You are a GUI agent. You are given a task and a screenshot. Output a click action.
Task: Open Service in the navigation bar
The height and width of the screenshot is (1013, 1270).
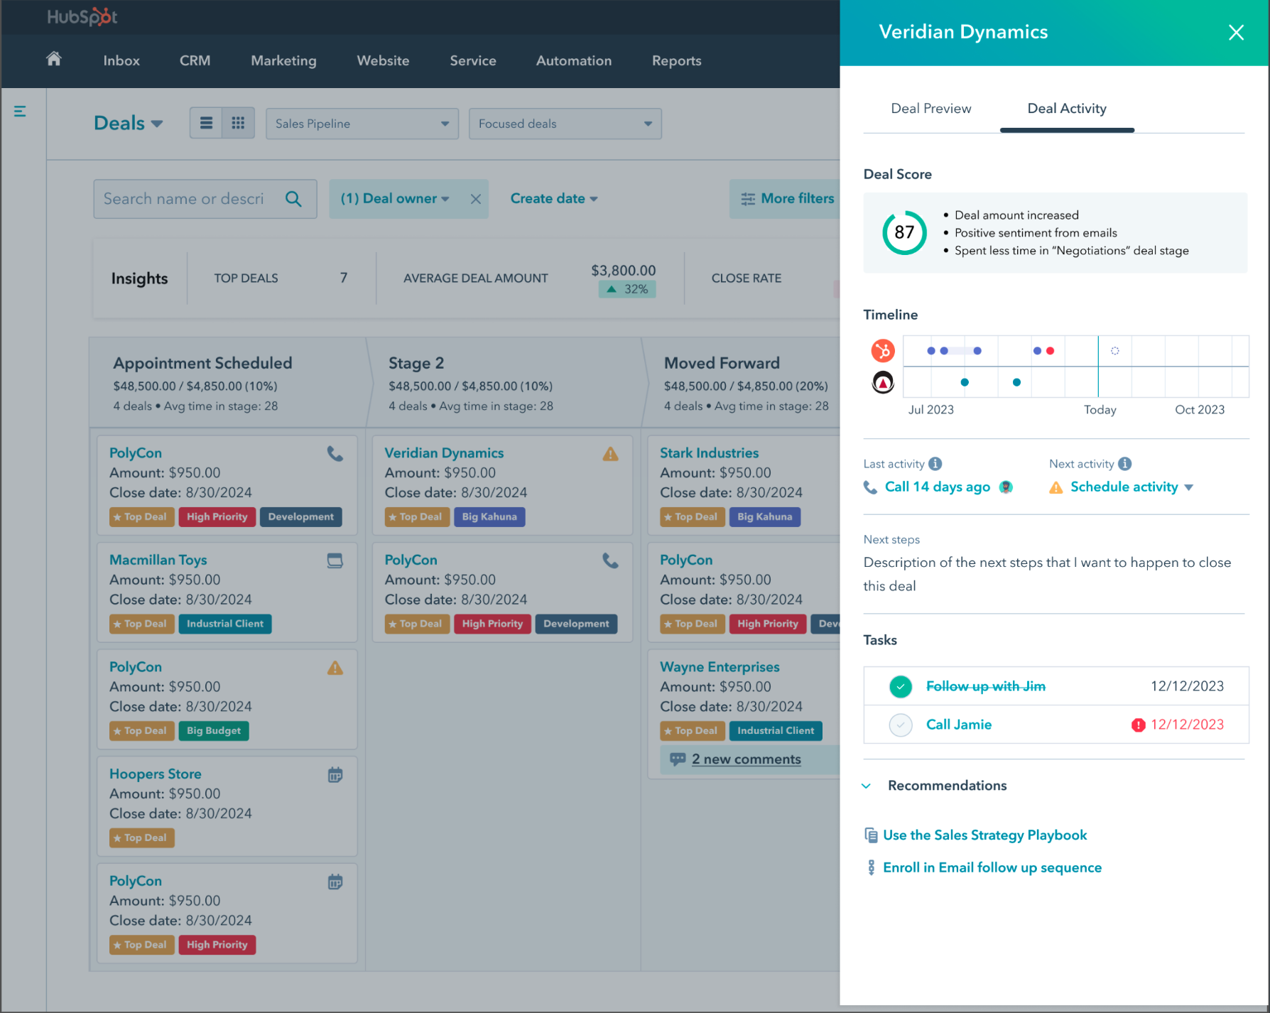pyautogui.click(x=473, y=61)
